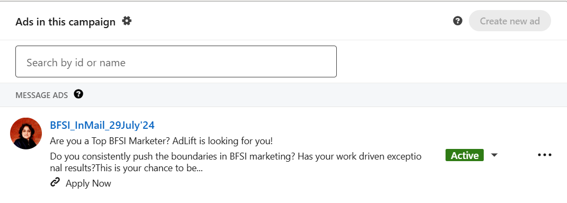567x203 pixels.
Task: Focus the Search by id or name field
Action: click(x=176, y=61)
